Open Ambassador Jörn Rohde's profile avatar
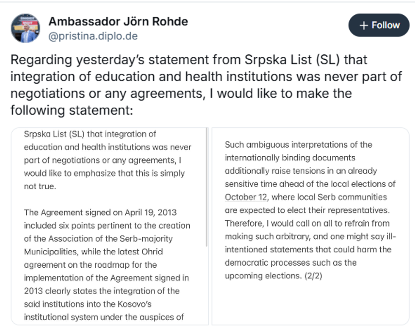This screenshot has height=335, width=415. click(x=25, y=28)
